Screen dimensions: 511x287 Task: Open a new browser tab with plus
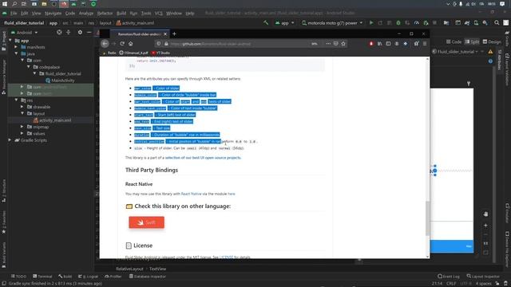pos(174,33)
